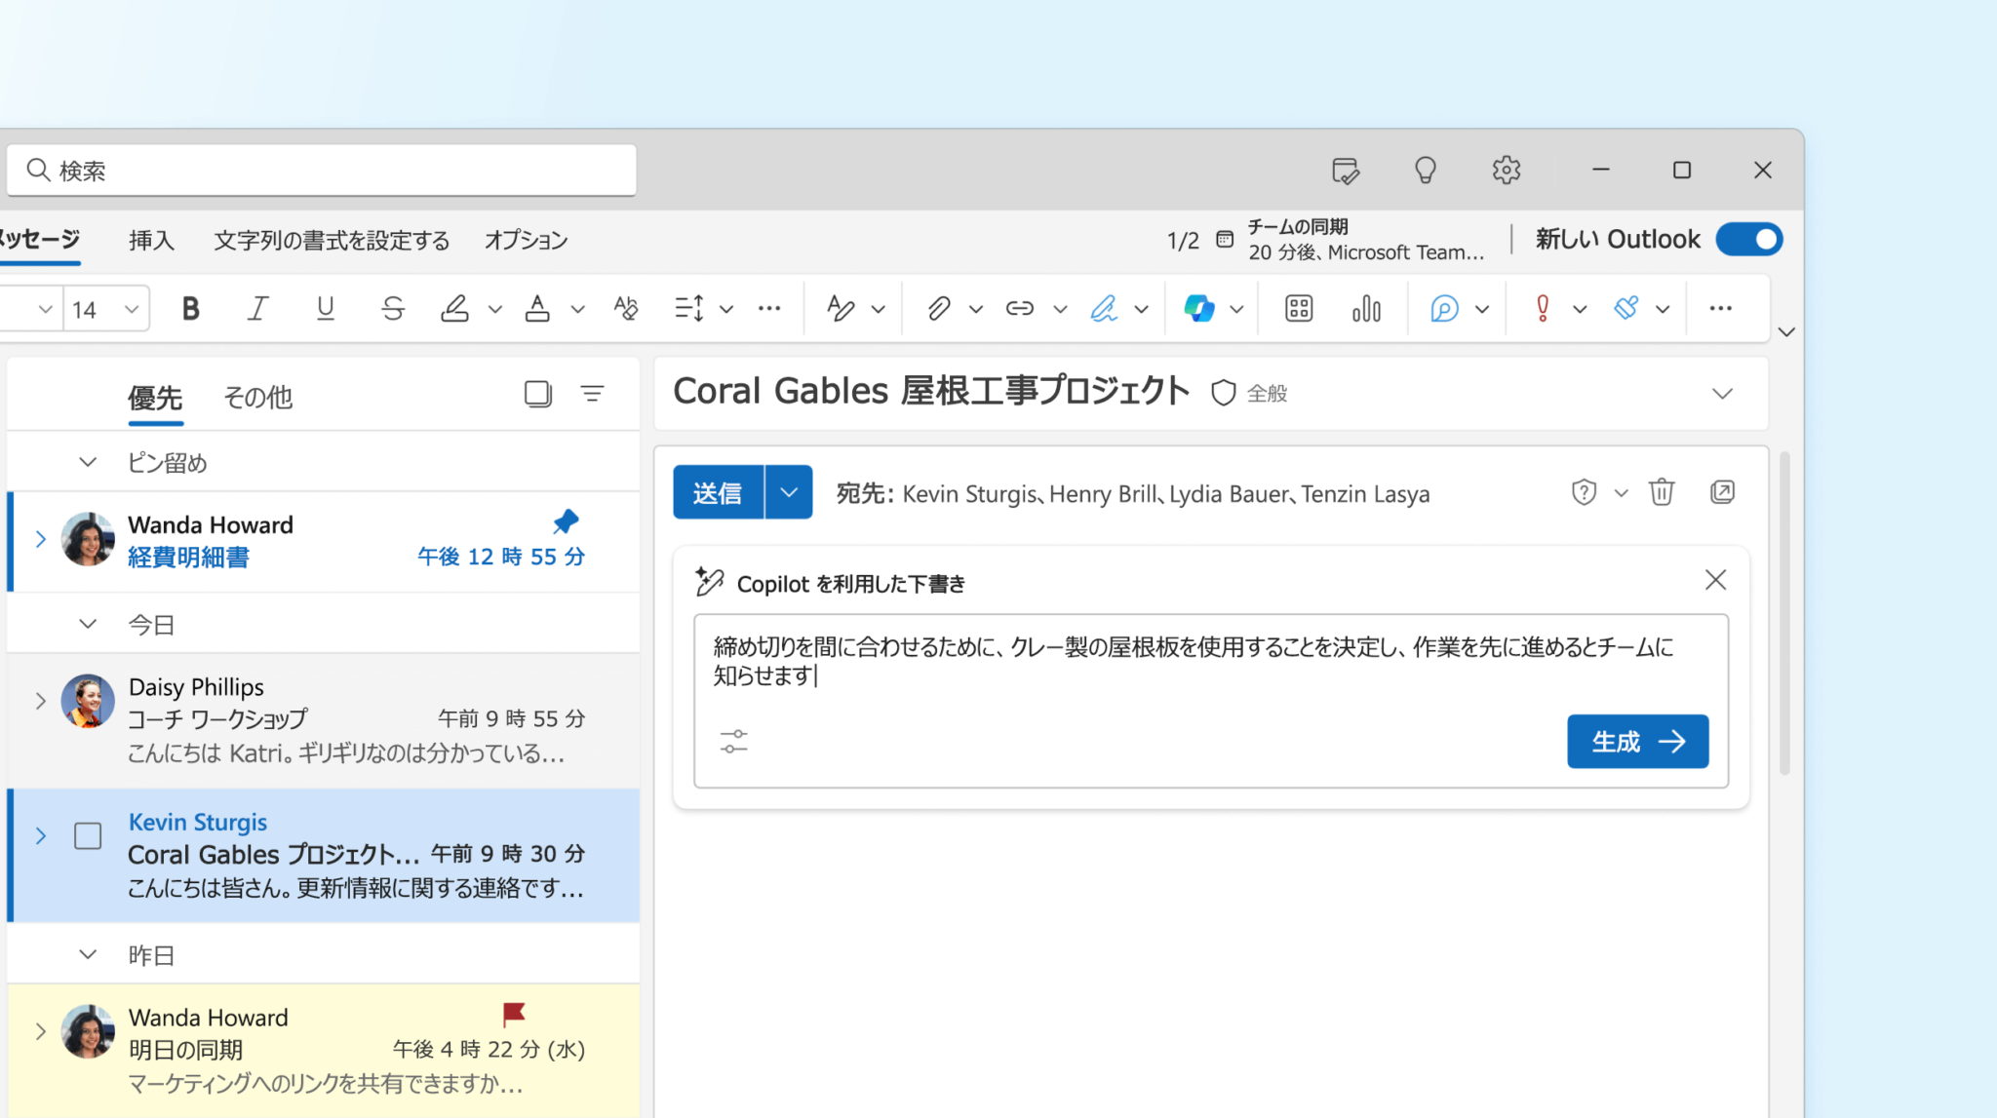Attach a file with paperclip icon
This screenshot has height=1118, width=1997.
coord(938,309)
